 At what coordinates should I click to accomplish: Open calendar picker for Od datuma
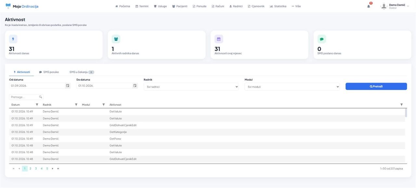click(68, 86)
